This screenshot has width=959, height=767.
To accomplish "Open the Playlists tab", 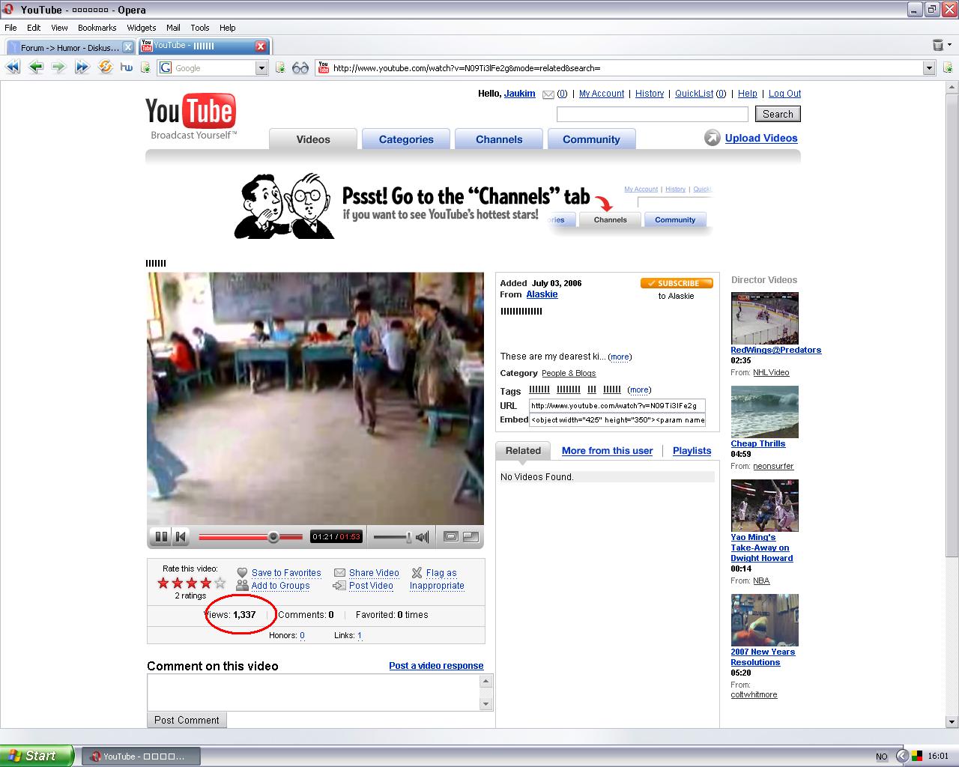I will 692,450.
